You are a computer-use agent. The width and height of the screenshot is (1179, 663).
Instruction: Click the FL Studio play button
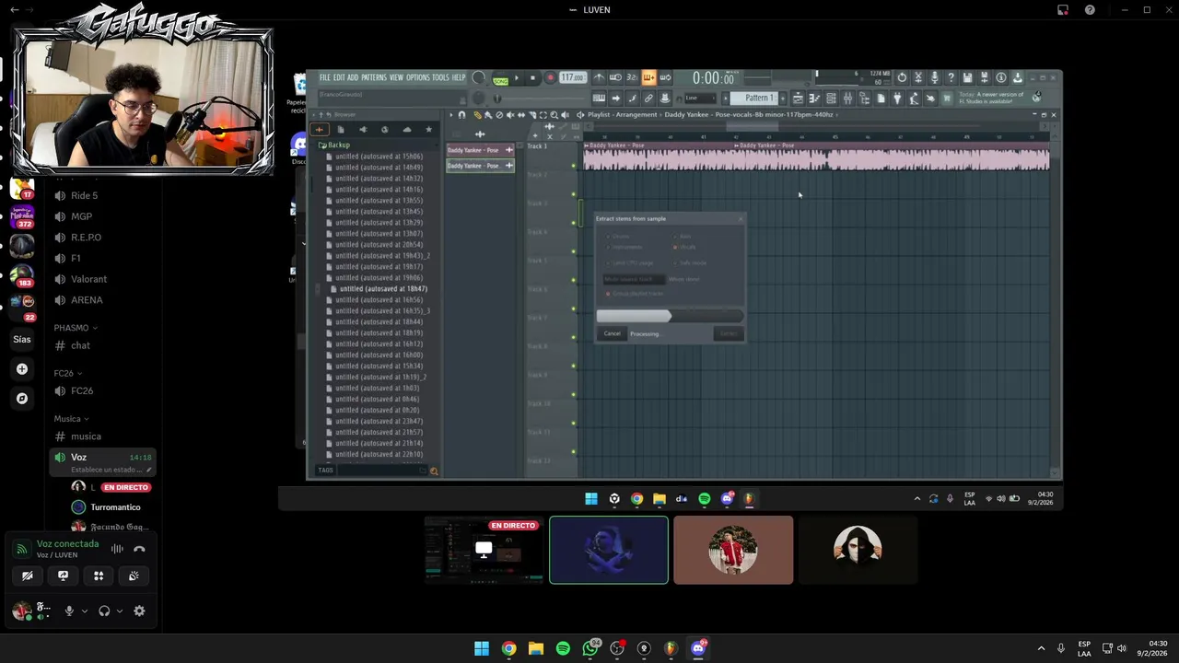pyautogui.click(x=517, y=78)
